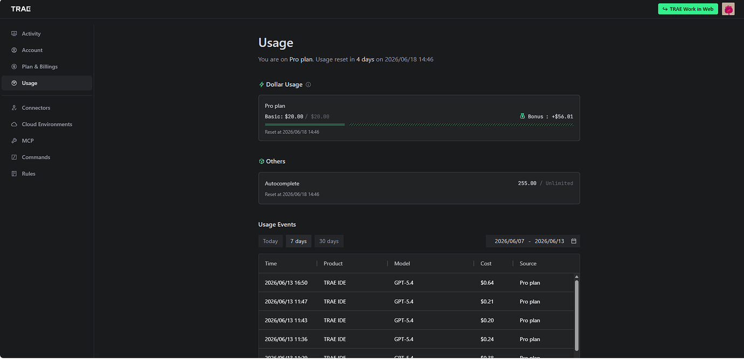Click the money bag Bonus icon
The image size is (744, 359).
522,116
